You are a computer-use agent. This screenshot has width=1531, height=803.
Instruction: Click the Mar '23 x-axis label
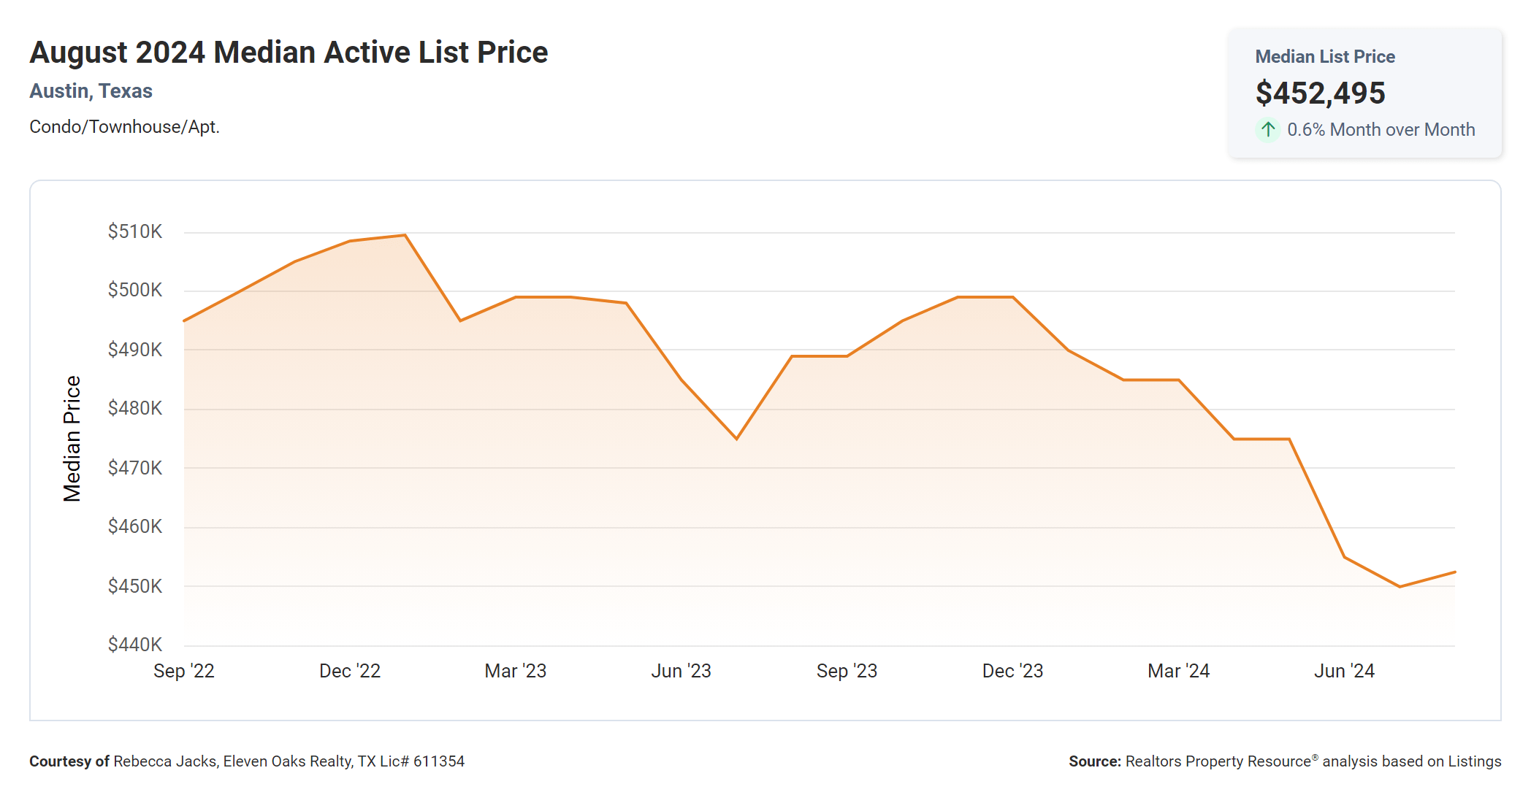pos(515,671)
